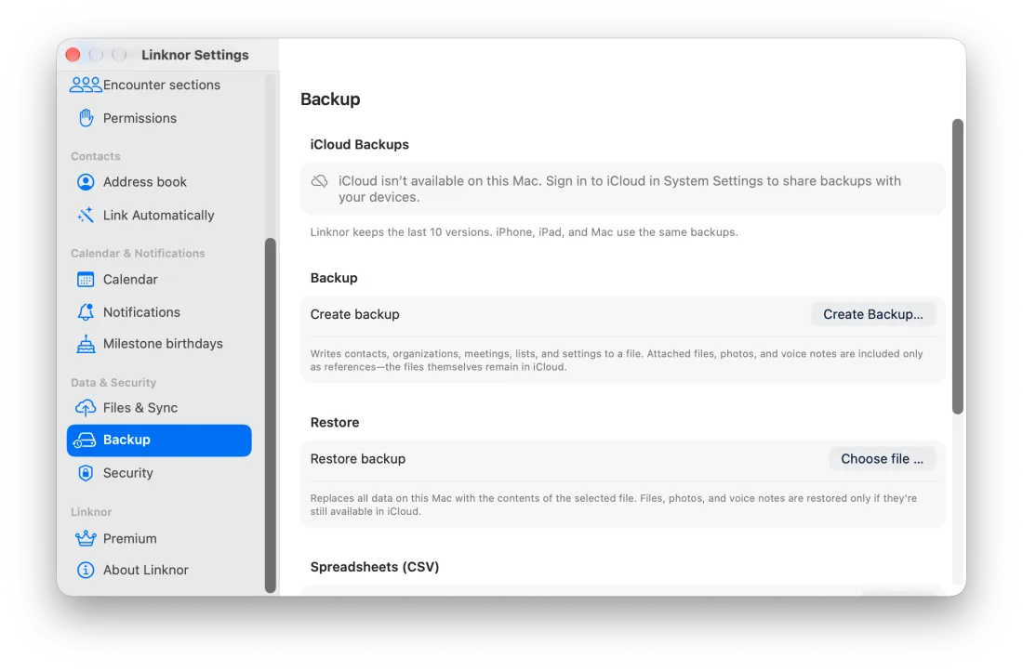Screen dimensions: 1023x671
Task: Click the Security shield icon
Action: [x=86, y=473]
